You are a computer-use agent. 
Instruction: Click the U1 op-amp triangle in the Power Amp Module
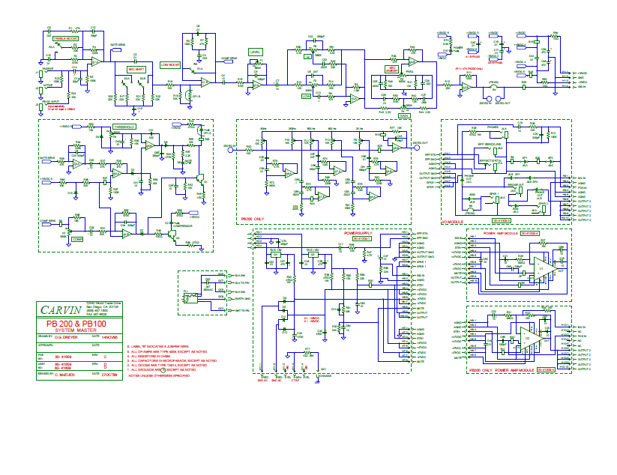(545, 268)
